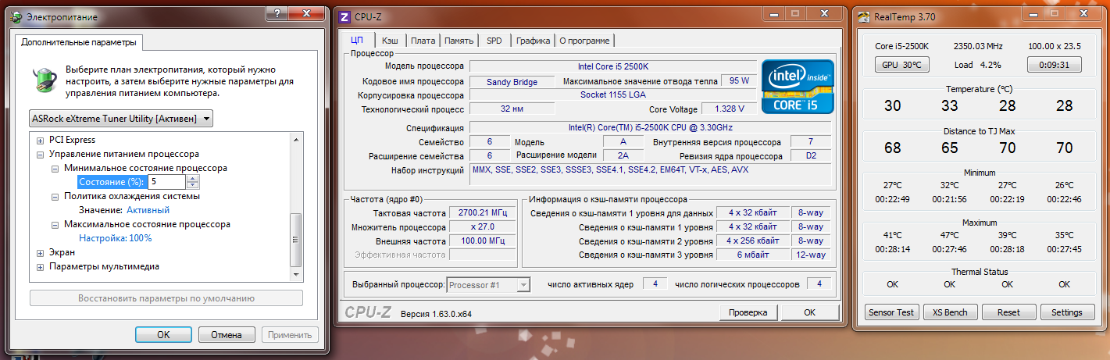This screenshot has width=1110, height=360.
Task: Click the 2700.21 МГц clock frequency value
Action: click(x=481, y=213)
